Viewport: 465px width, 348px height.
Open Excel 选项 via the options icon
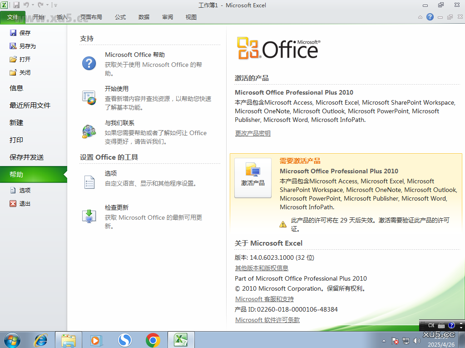[89, 181]
